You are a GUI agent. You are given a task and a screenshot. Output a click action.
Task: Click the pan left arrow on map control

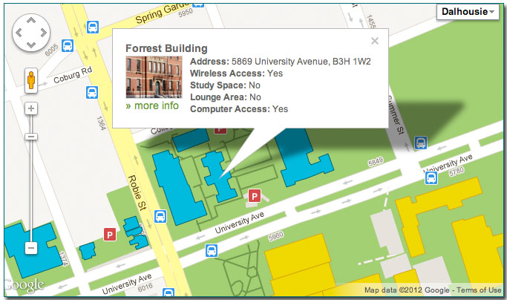pos(20,33)
